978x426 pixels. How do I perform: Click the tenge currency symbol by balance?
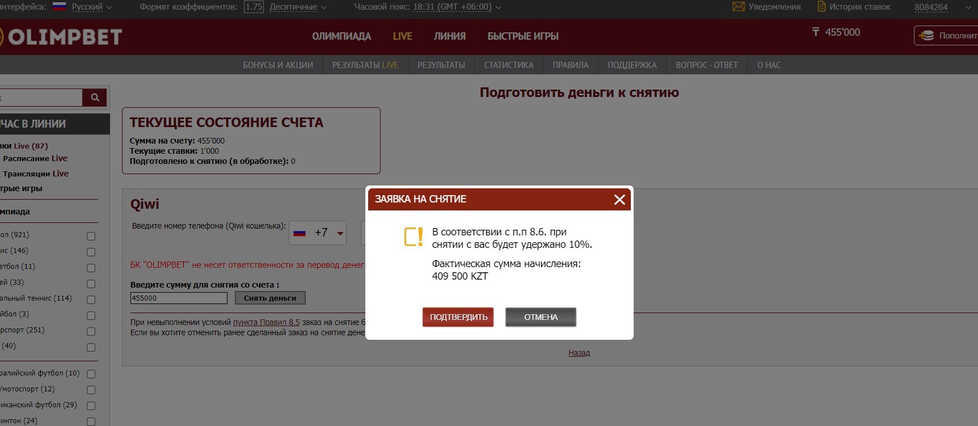click(816, 32)
